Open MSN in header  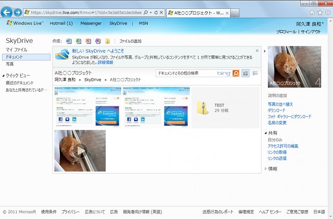pos(144,23)
